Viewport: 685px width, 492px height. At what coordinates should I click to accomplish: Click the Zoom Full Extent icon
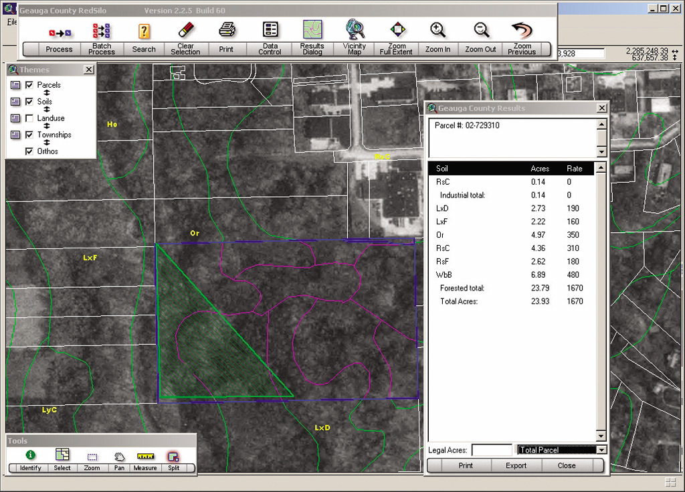click(x=397, y=29)
